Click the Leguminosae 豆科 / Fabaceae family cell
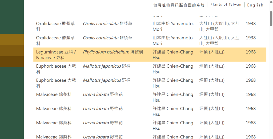The height and width of the screenshot is (139, 273). click(56, 55)
